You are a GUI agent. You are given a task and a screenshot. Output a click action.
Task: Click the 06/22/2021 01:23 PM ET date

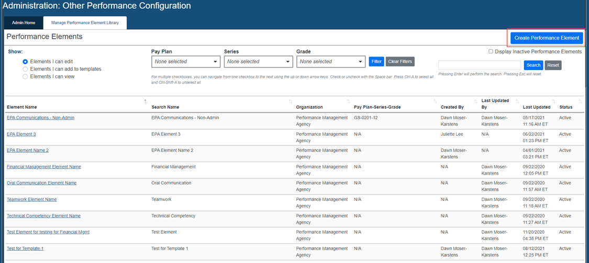536,138
